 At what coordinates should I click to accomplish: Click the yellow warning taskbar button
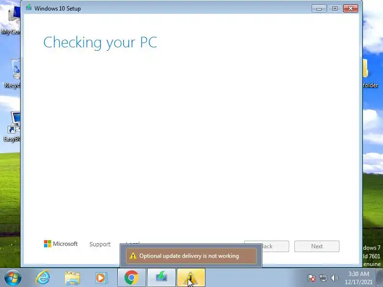point(191,277)
